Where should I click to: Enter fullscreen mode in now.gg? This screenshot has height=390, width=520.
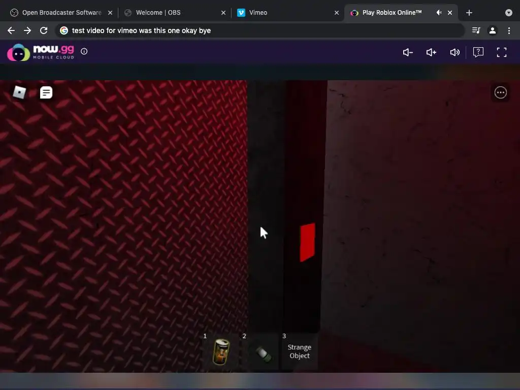(x=502, y=52)
